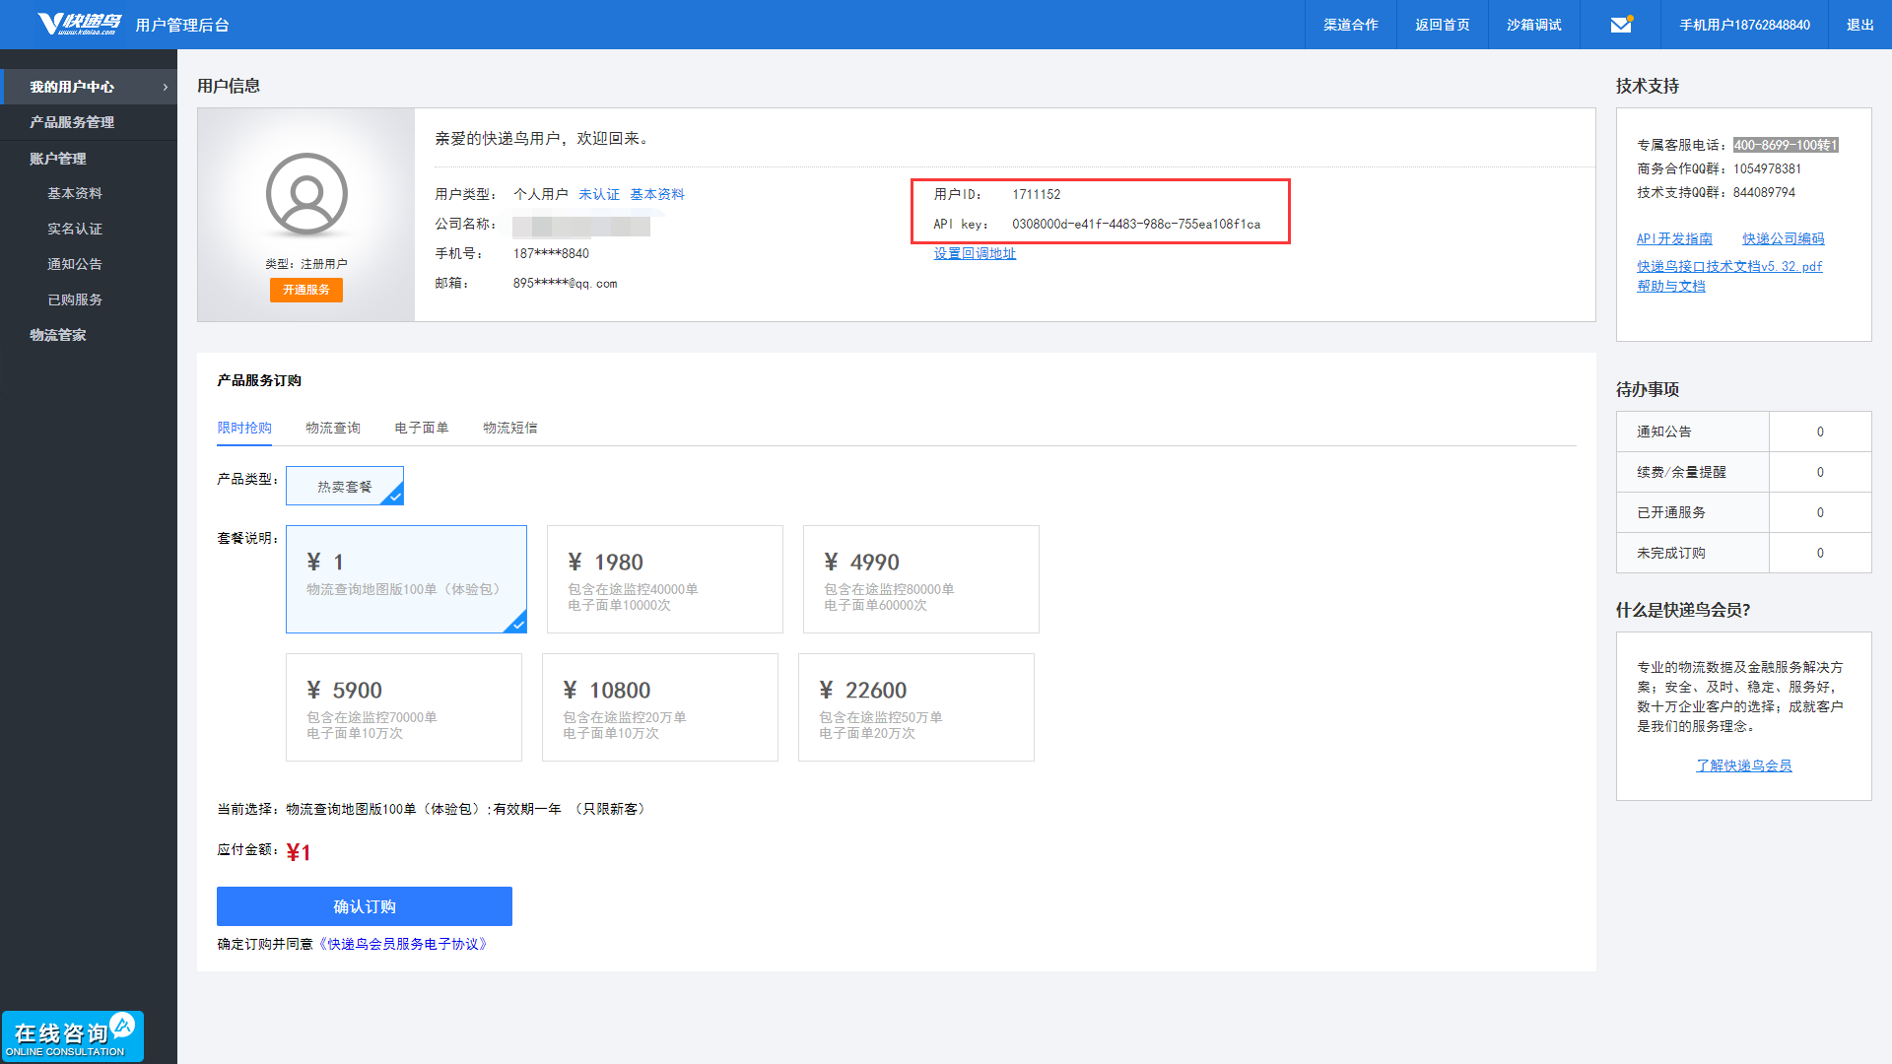1892x1064 pixels.
Task: Go to 实名认证 in sidebar
Action: (x=75, y=229)
